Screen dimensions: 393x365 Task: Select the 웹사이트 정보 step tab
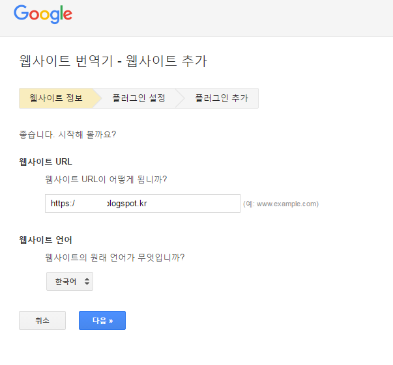(x=56, y=98)
